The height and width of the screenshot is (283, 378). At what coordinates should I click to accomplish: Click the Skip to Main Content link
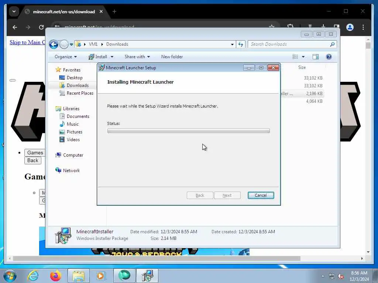27,42
